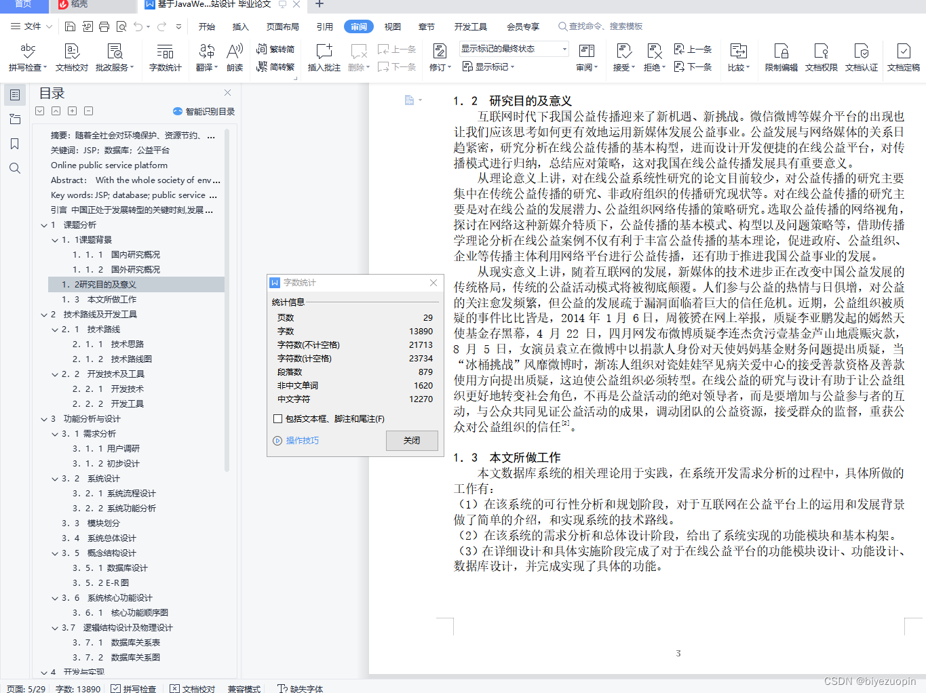Open the 首页 home tab

pos(24,5)
